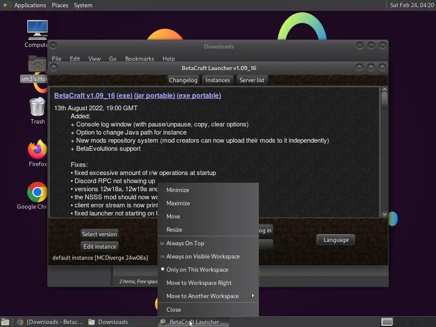Open the Instances tab in BetaCraft
Image resolution: width=436 pixels, height=327 pixels.
click(218, 80)
